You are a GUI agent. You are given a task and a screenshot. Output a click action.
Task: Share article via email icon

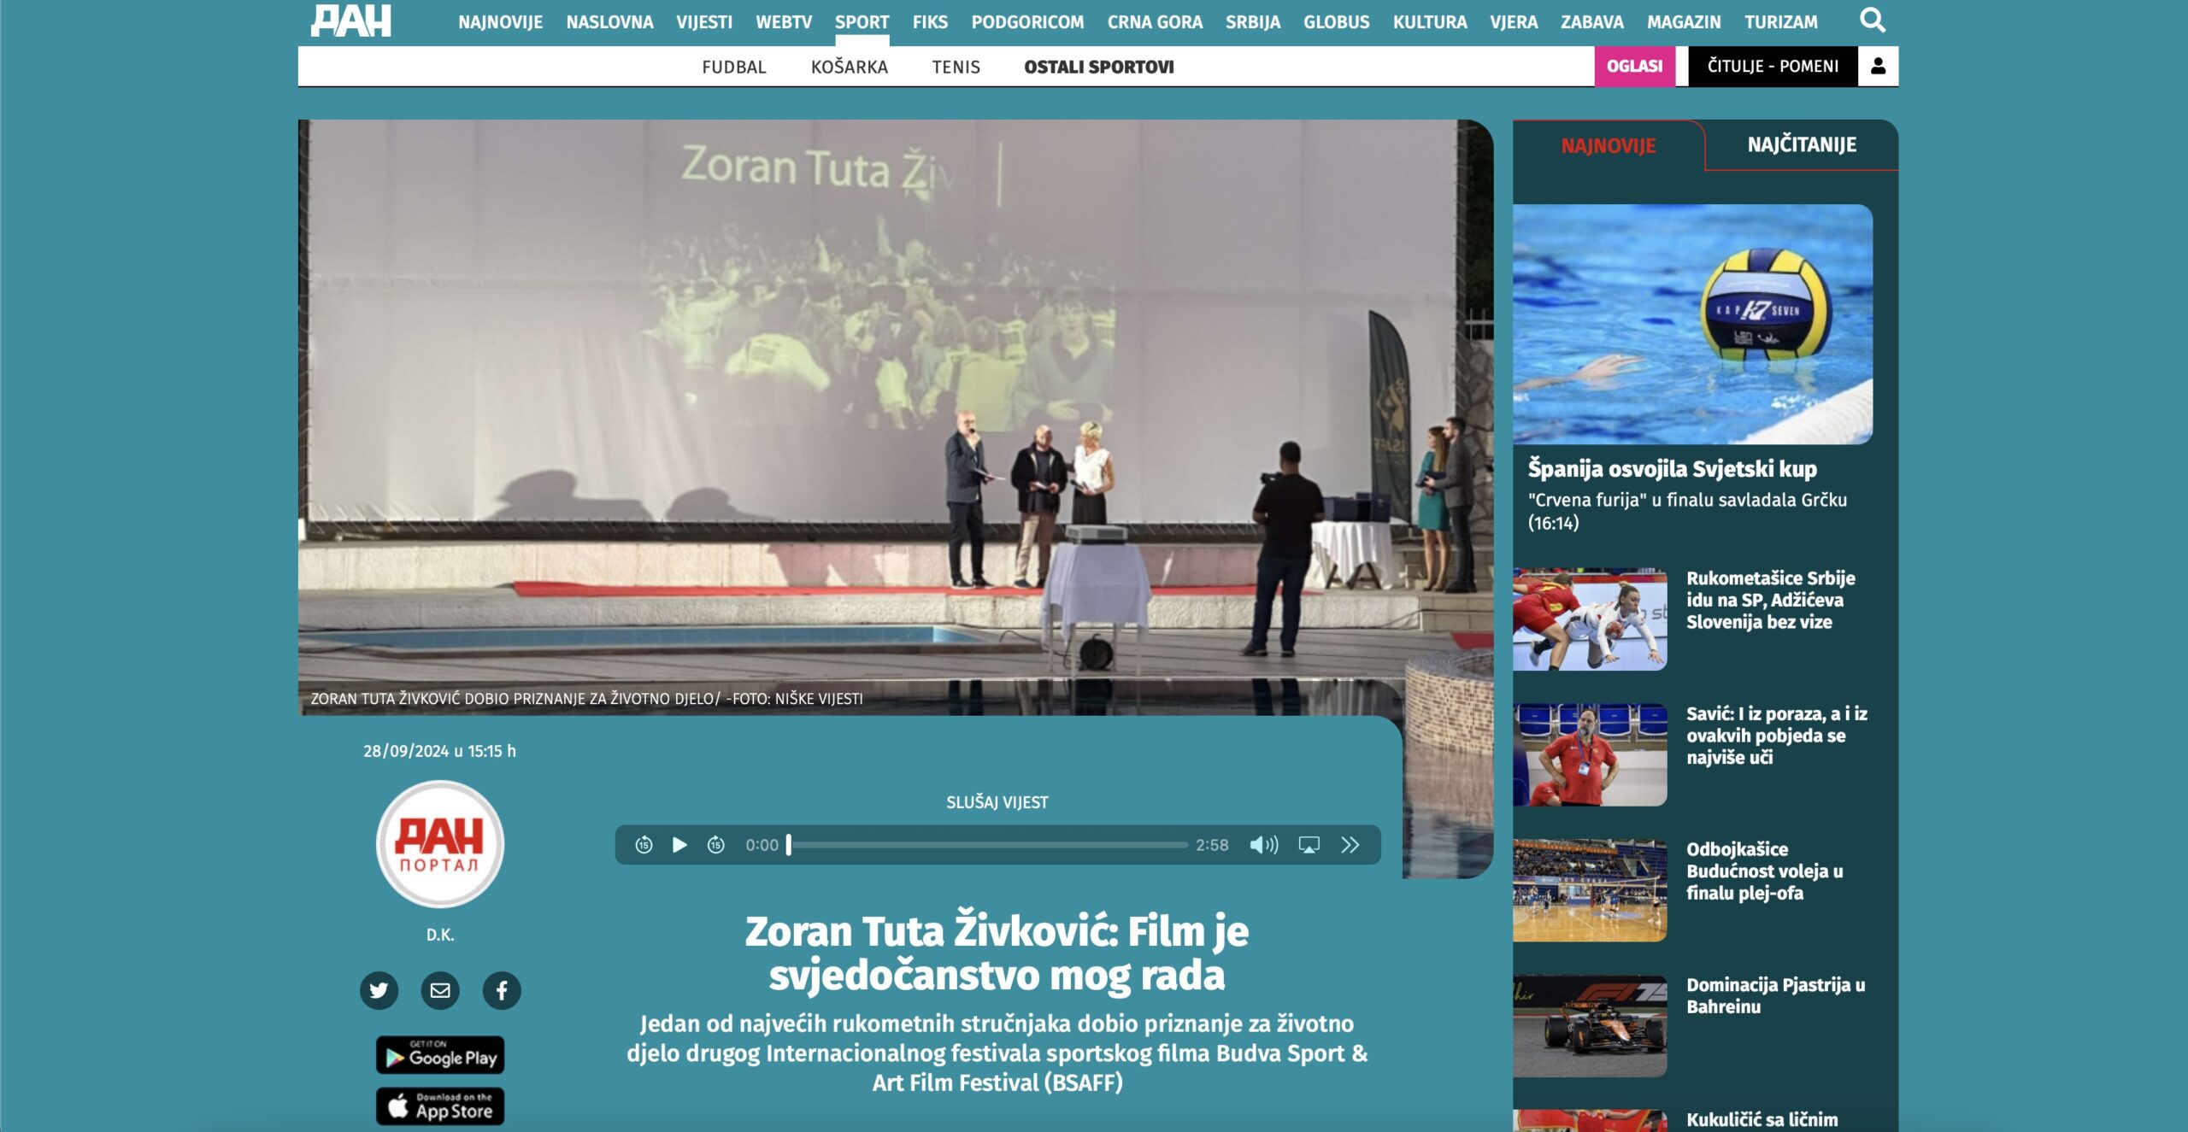[440, 990]
